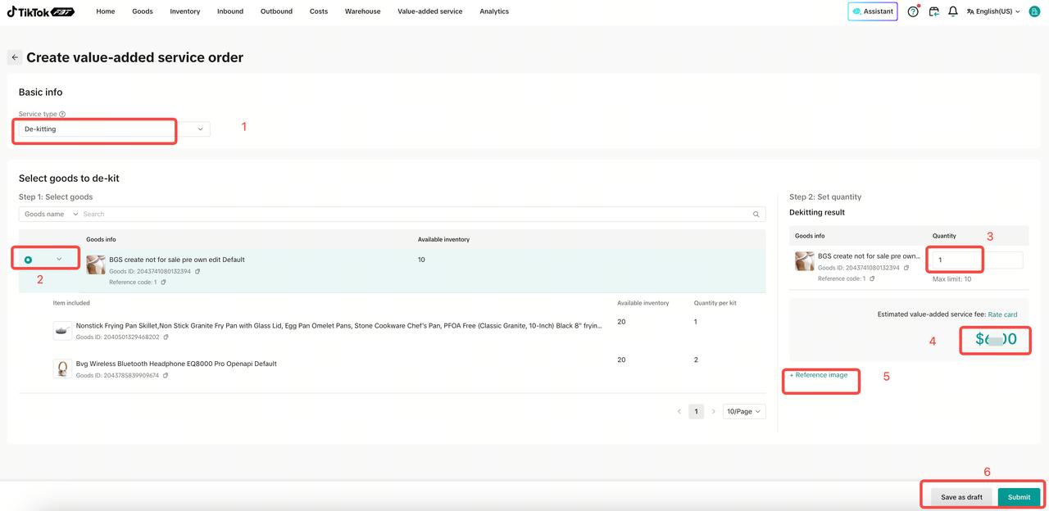Click Save as draft button

pos(961,497)
